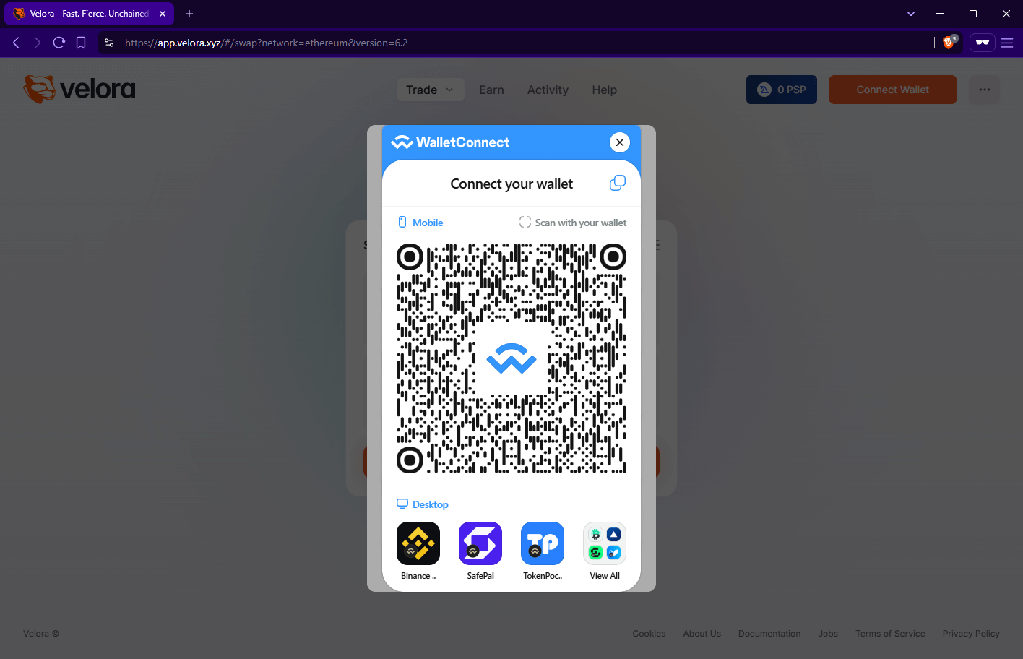Click the Brave Wallet toolbar icon
Viewport: 1023px width, 659px height.
[x=982, y=42]
